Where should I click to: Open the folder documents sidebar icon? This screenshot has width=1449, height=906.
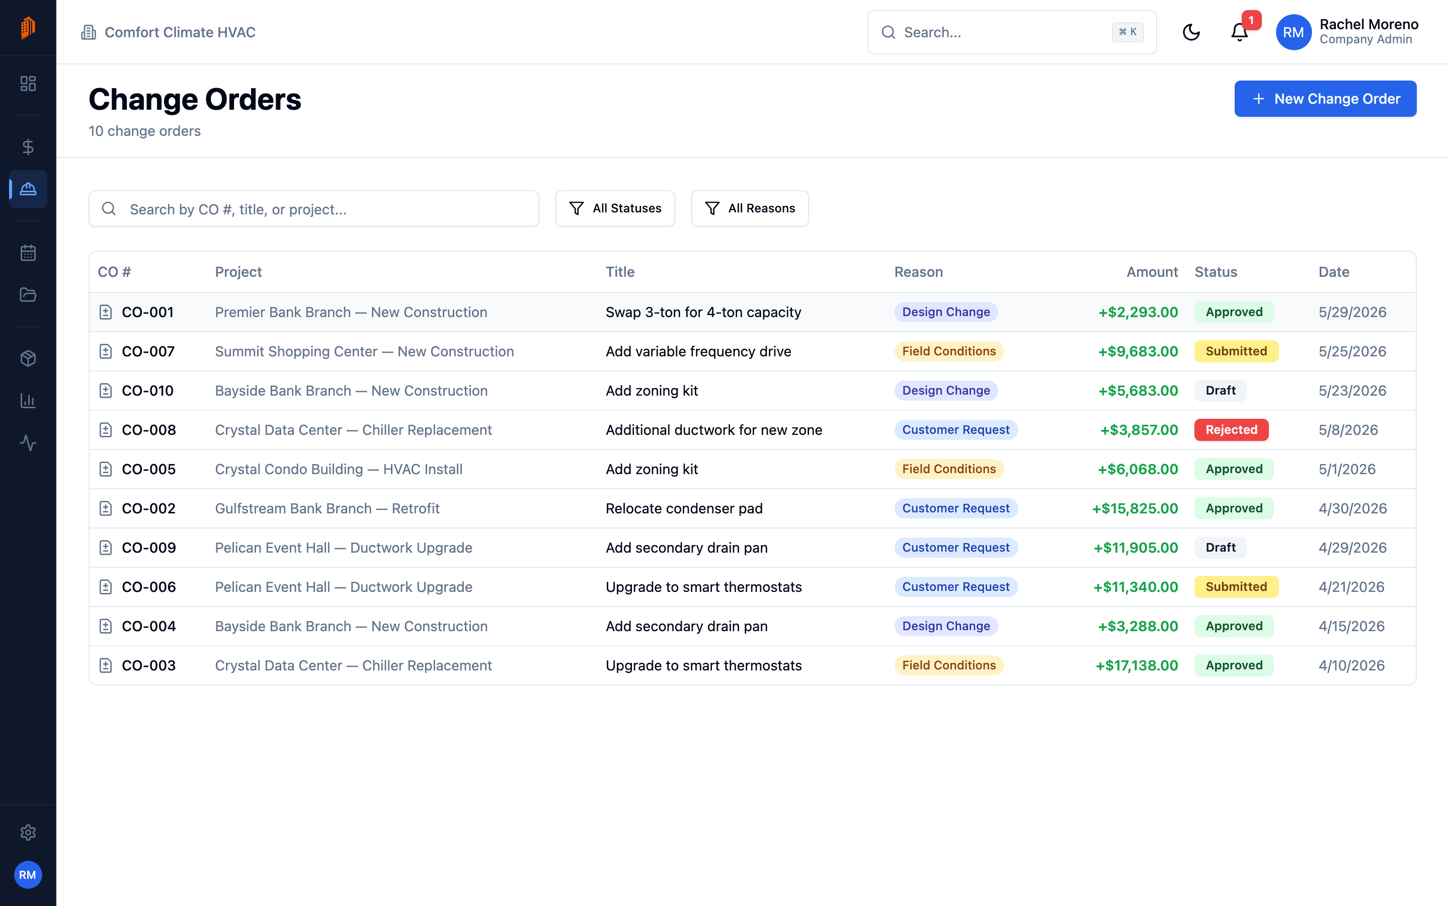coord(28,295)
